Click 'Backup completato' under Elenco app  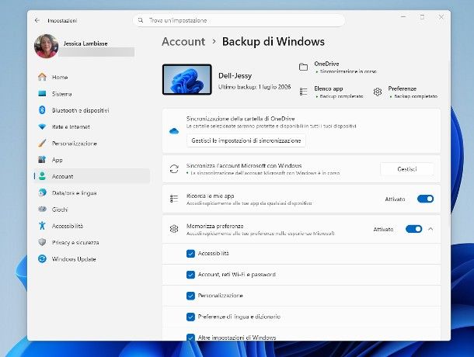341,96
